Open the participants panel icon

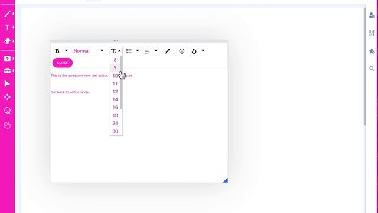pos(372,15)
